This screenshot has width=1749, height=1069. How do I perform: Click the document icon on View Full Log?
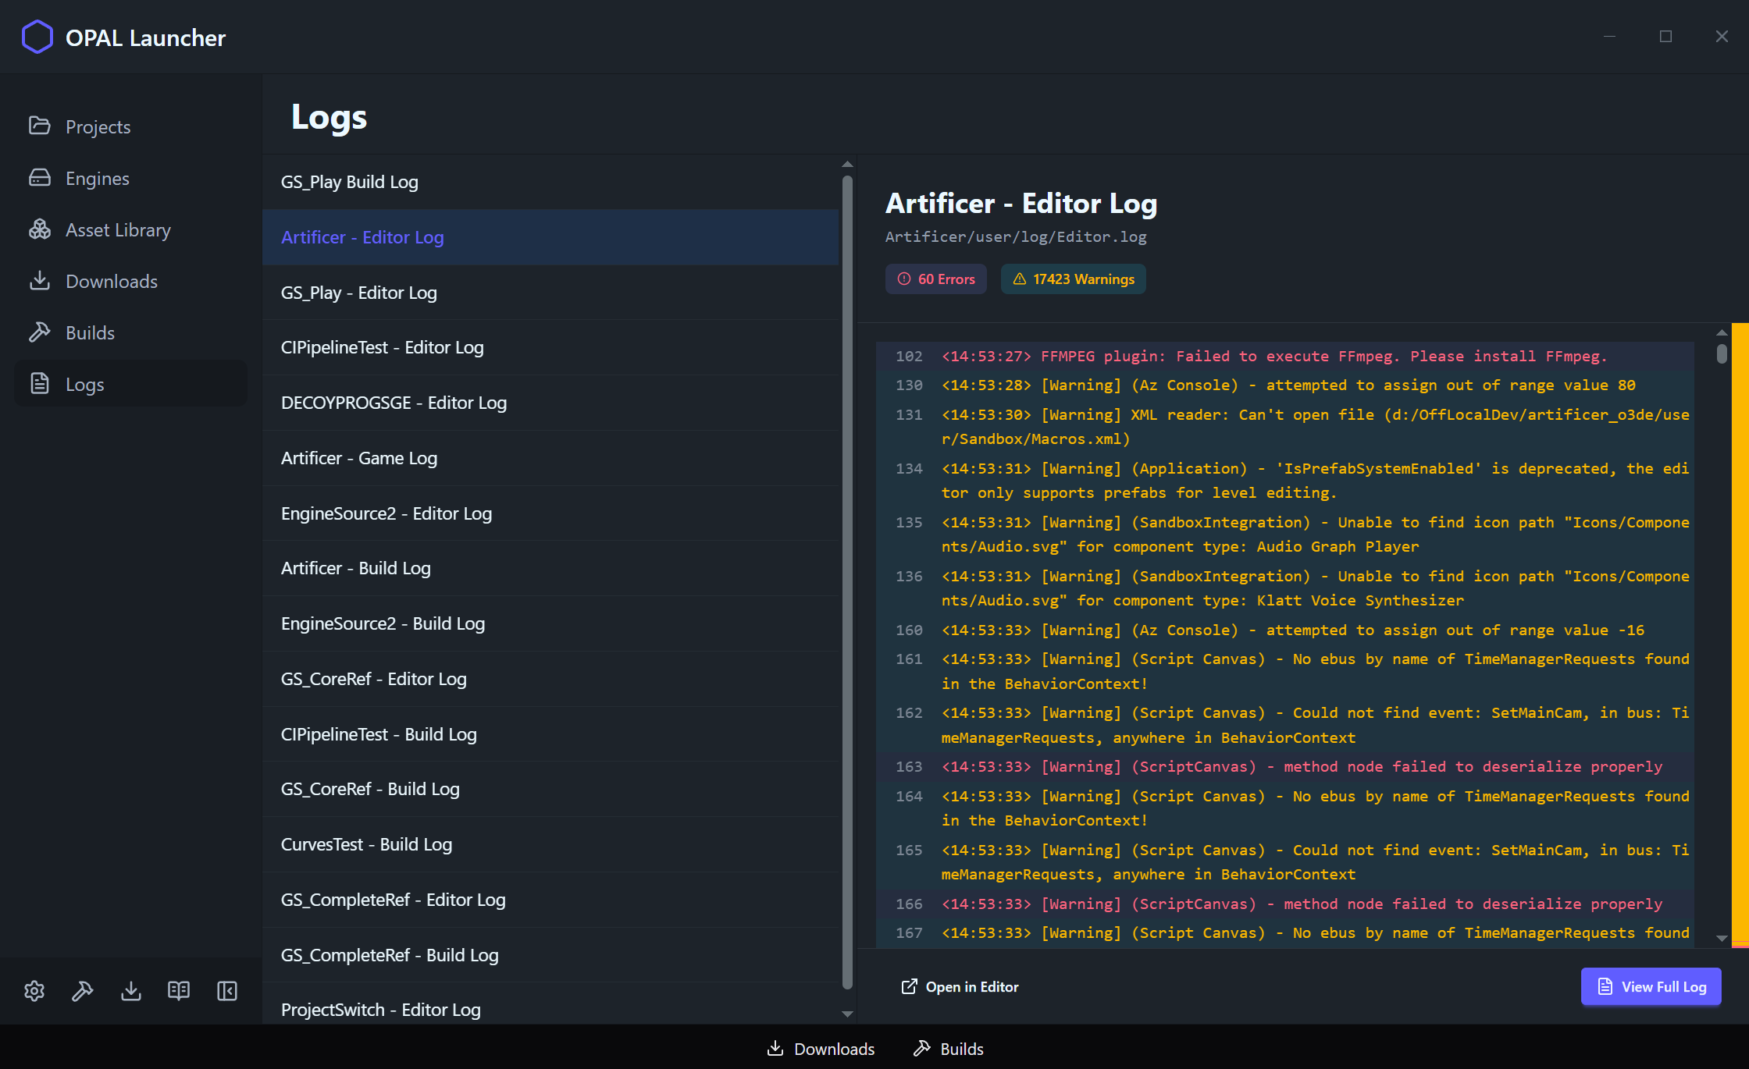[1605, 987]
